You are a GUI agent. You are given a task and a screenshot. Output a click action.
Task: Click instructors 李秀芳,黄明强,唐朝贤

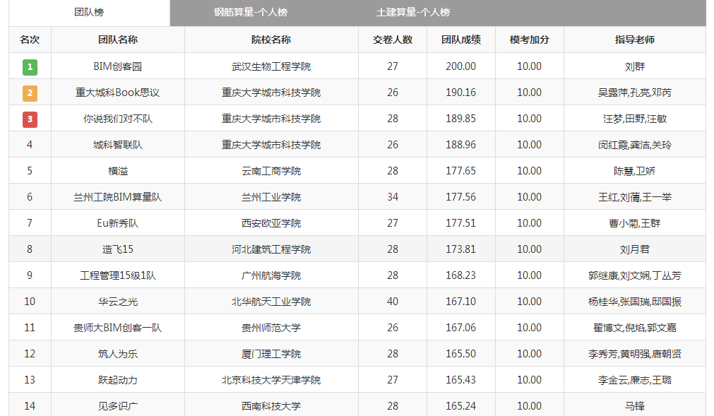point(635,354)
